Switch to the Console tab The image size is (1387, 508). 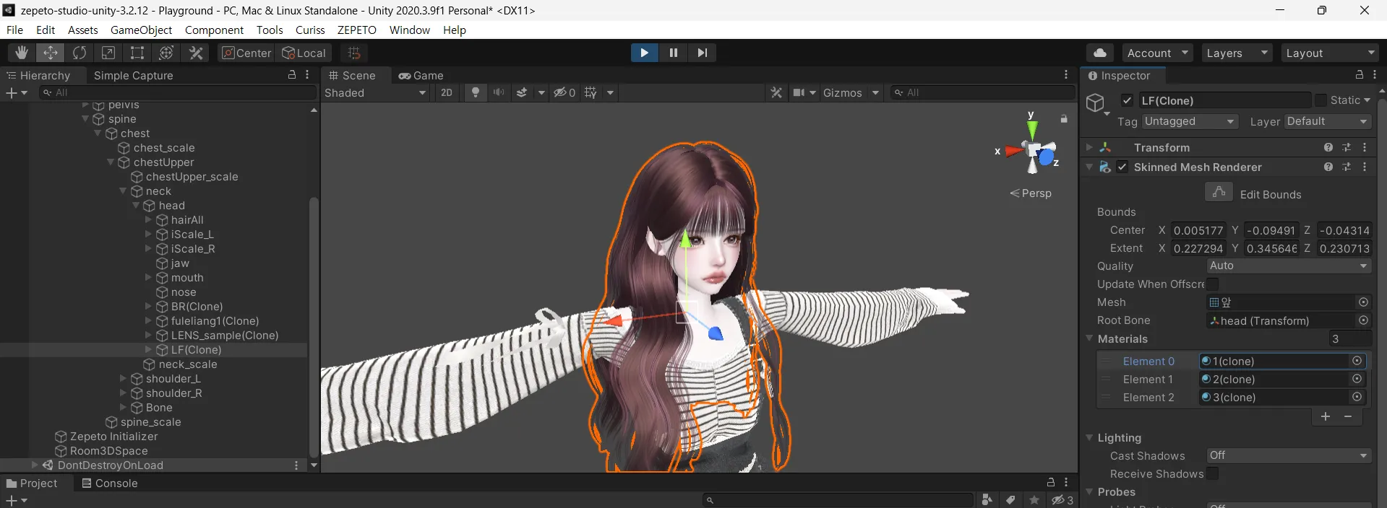pos(110,483)
